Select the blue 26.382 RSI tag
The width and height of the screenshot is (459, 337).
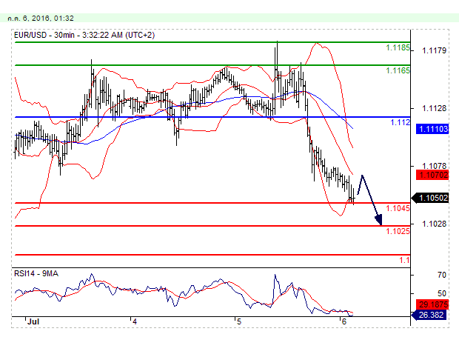coord(430,315)
